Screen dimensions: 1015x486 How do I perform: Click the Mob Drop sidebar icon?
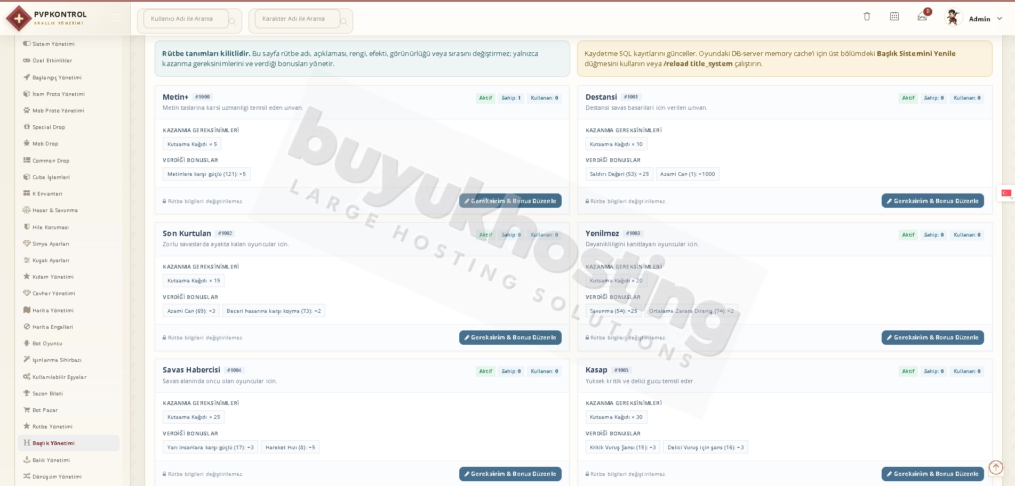click(x=27, y=143)
